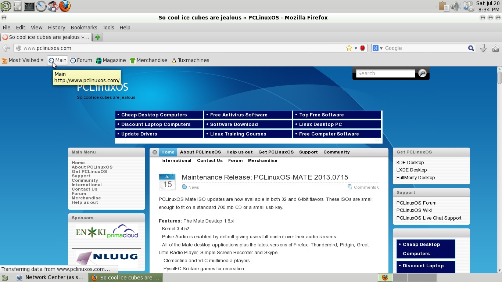Open the control center wrench icon
Screen dimensions: 502x282
tap(41, 6)
